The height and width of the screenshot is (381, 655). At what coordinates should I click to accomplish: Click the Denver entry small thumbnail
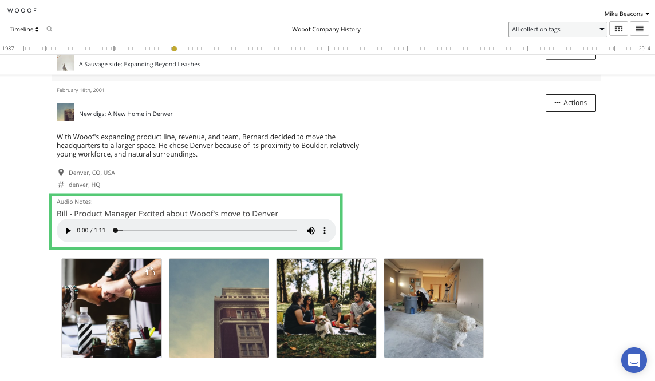pos(65,112)
